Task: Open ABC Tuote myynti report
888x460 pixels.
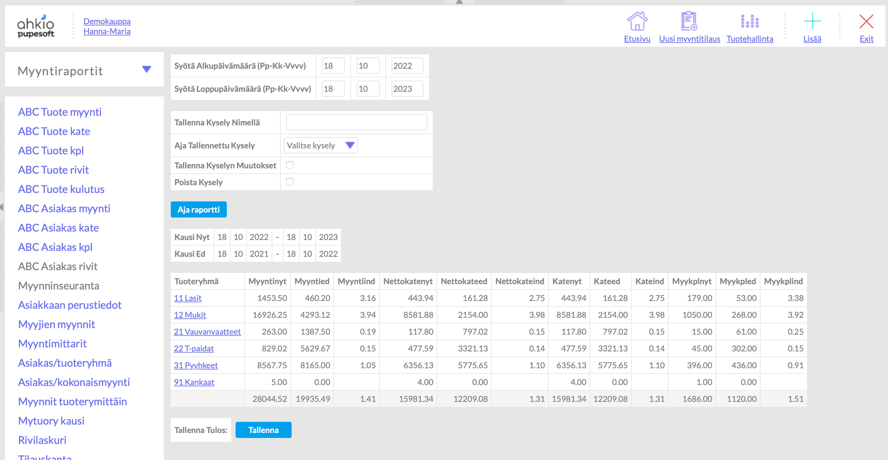Action: click(x=60, y=112)
